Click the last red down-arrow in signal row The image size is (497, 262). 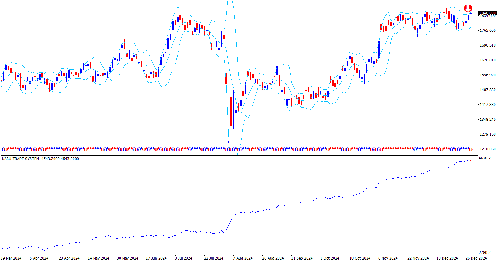point(471,149)
